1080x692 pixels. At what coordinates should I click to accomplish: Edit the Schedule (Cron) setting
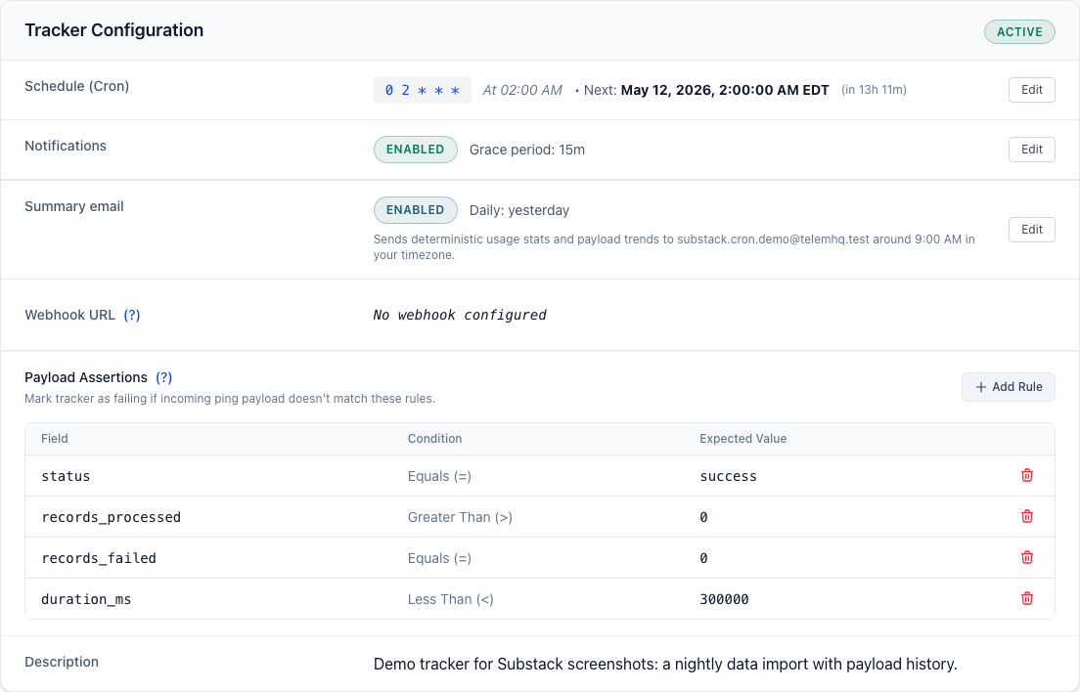(x=1032, y=89)
